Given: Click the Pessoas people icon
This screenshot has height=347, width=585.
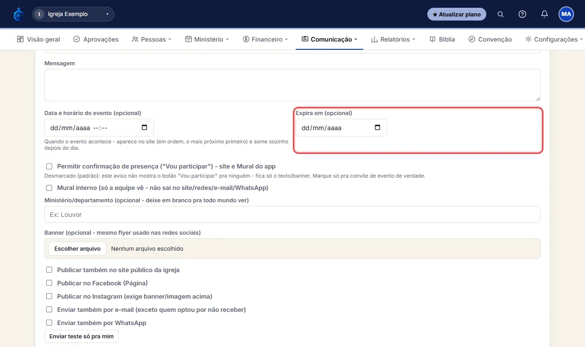Looking at the screenshot, I should (x=135, y=39).
